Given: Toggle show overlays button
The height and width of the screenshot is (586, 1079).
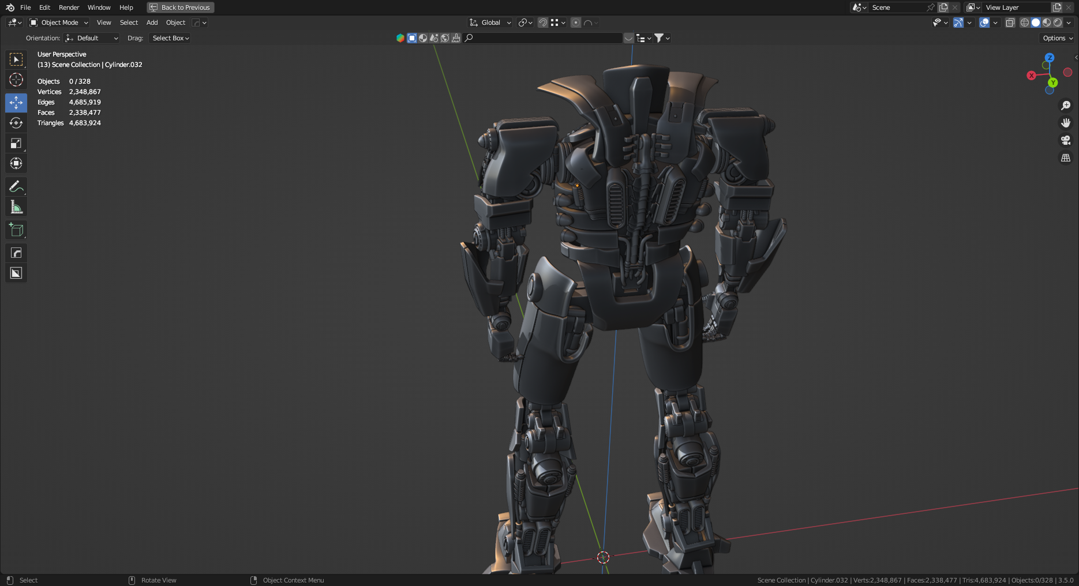Looking at the screenshot, I should 984,22.
